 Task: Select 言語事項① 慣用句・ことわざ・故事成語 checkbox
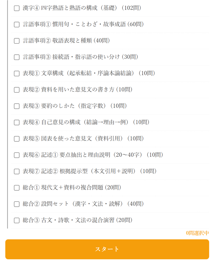pos(17,25)
